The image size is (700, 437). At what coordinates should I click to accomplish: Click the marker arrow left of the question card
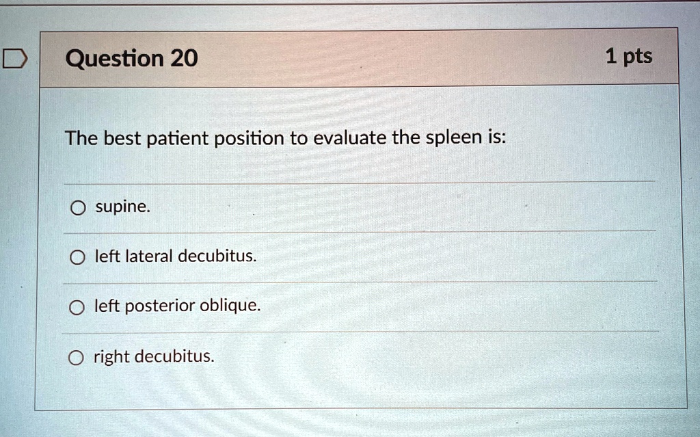click(x=16, y=58)
